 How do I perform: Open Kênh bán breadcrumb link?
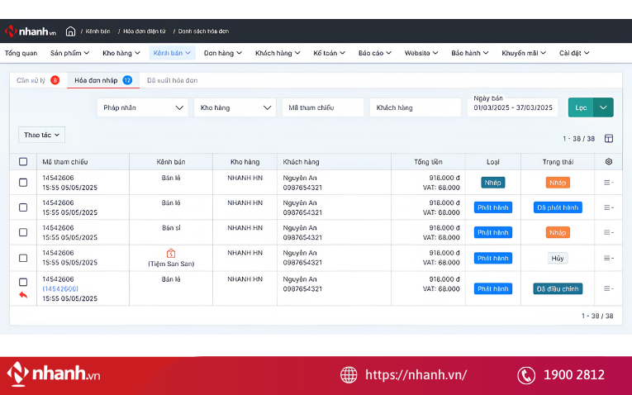[x=97, y=31]
